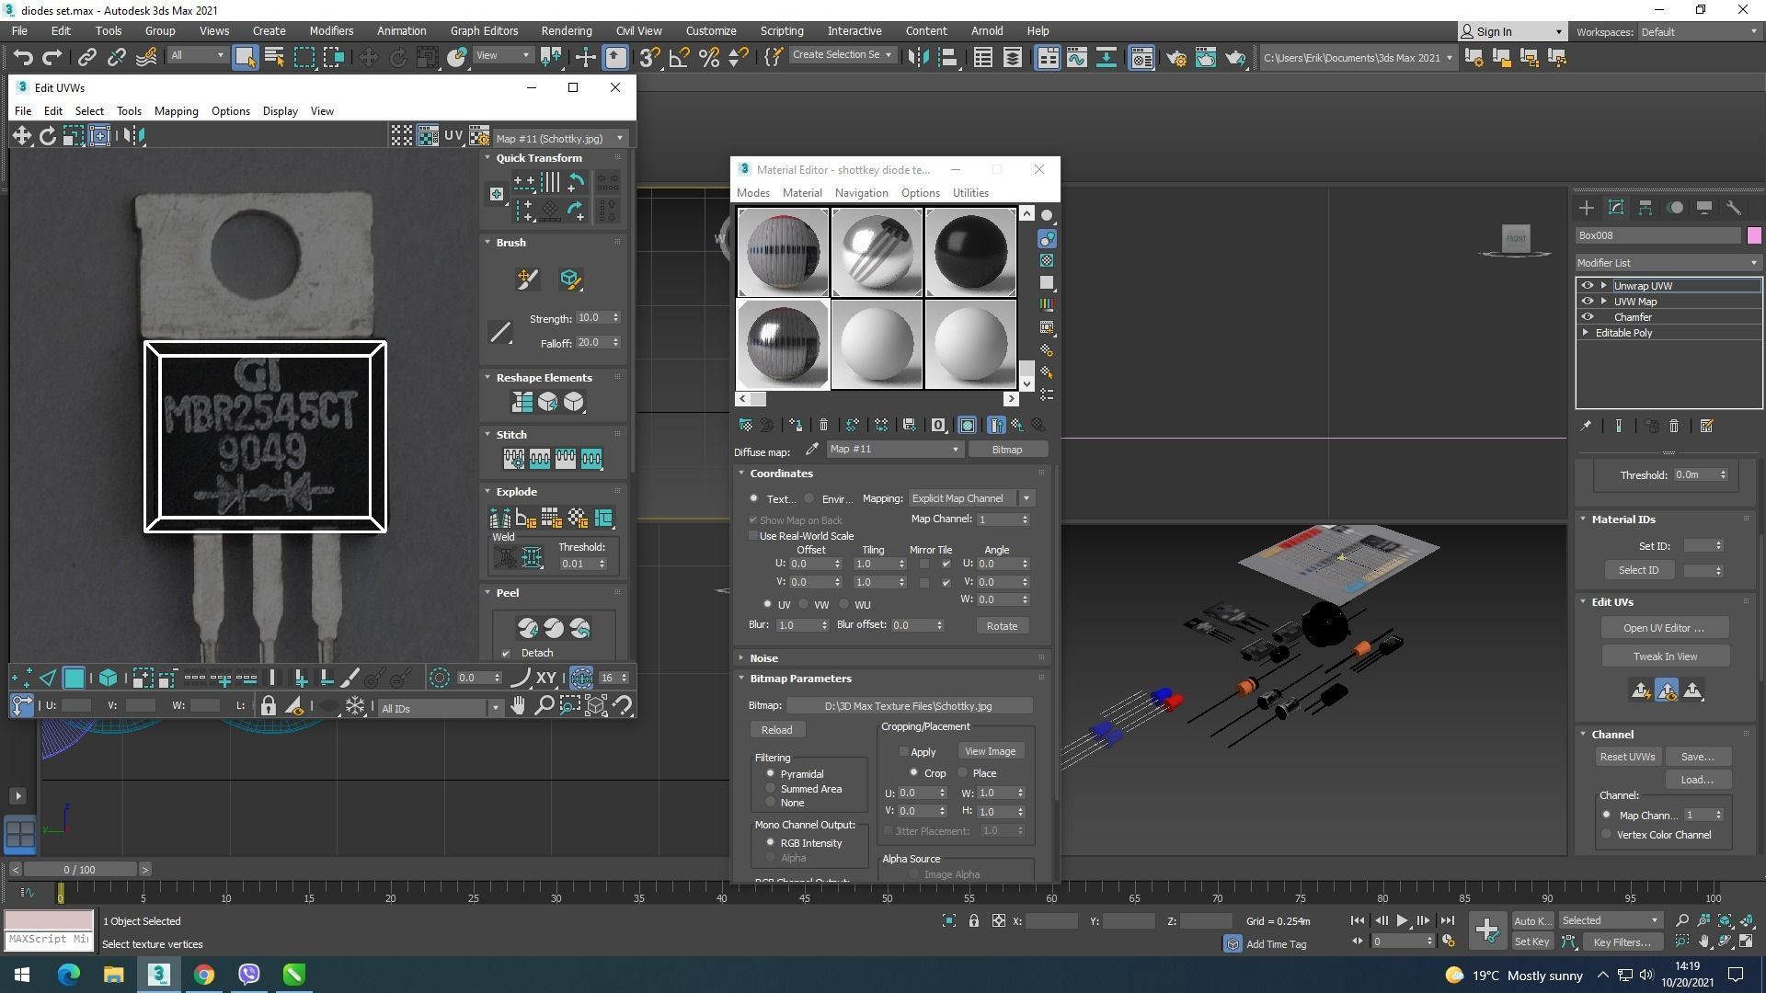
Task: Enable Use Real-World Scale checkbox
Action: point(754,536)
